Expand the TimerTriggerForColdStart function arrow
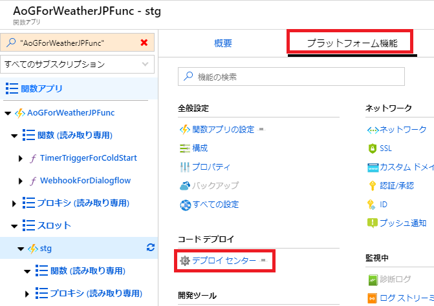 (21, 158)
